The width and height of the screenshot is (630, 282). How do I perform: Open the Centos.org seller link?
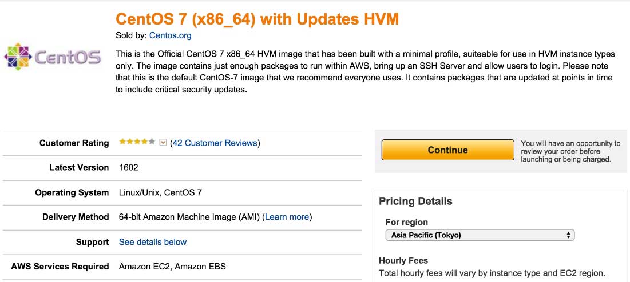pos(170,35)
